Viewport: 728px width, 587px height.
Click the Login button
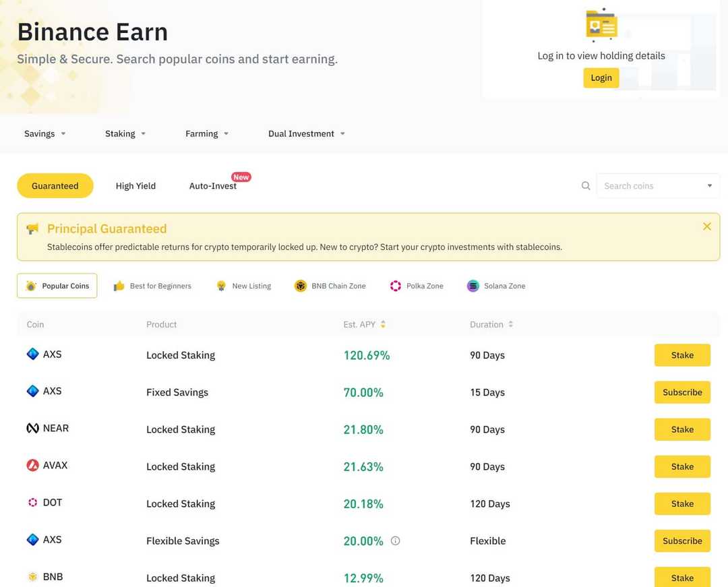pos(601,78)
